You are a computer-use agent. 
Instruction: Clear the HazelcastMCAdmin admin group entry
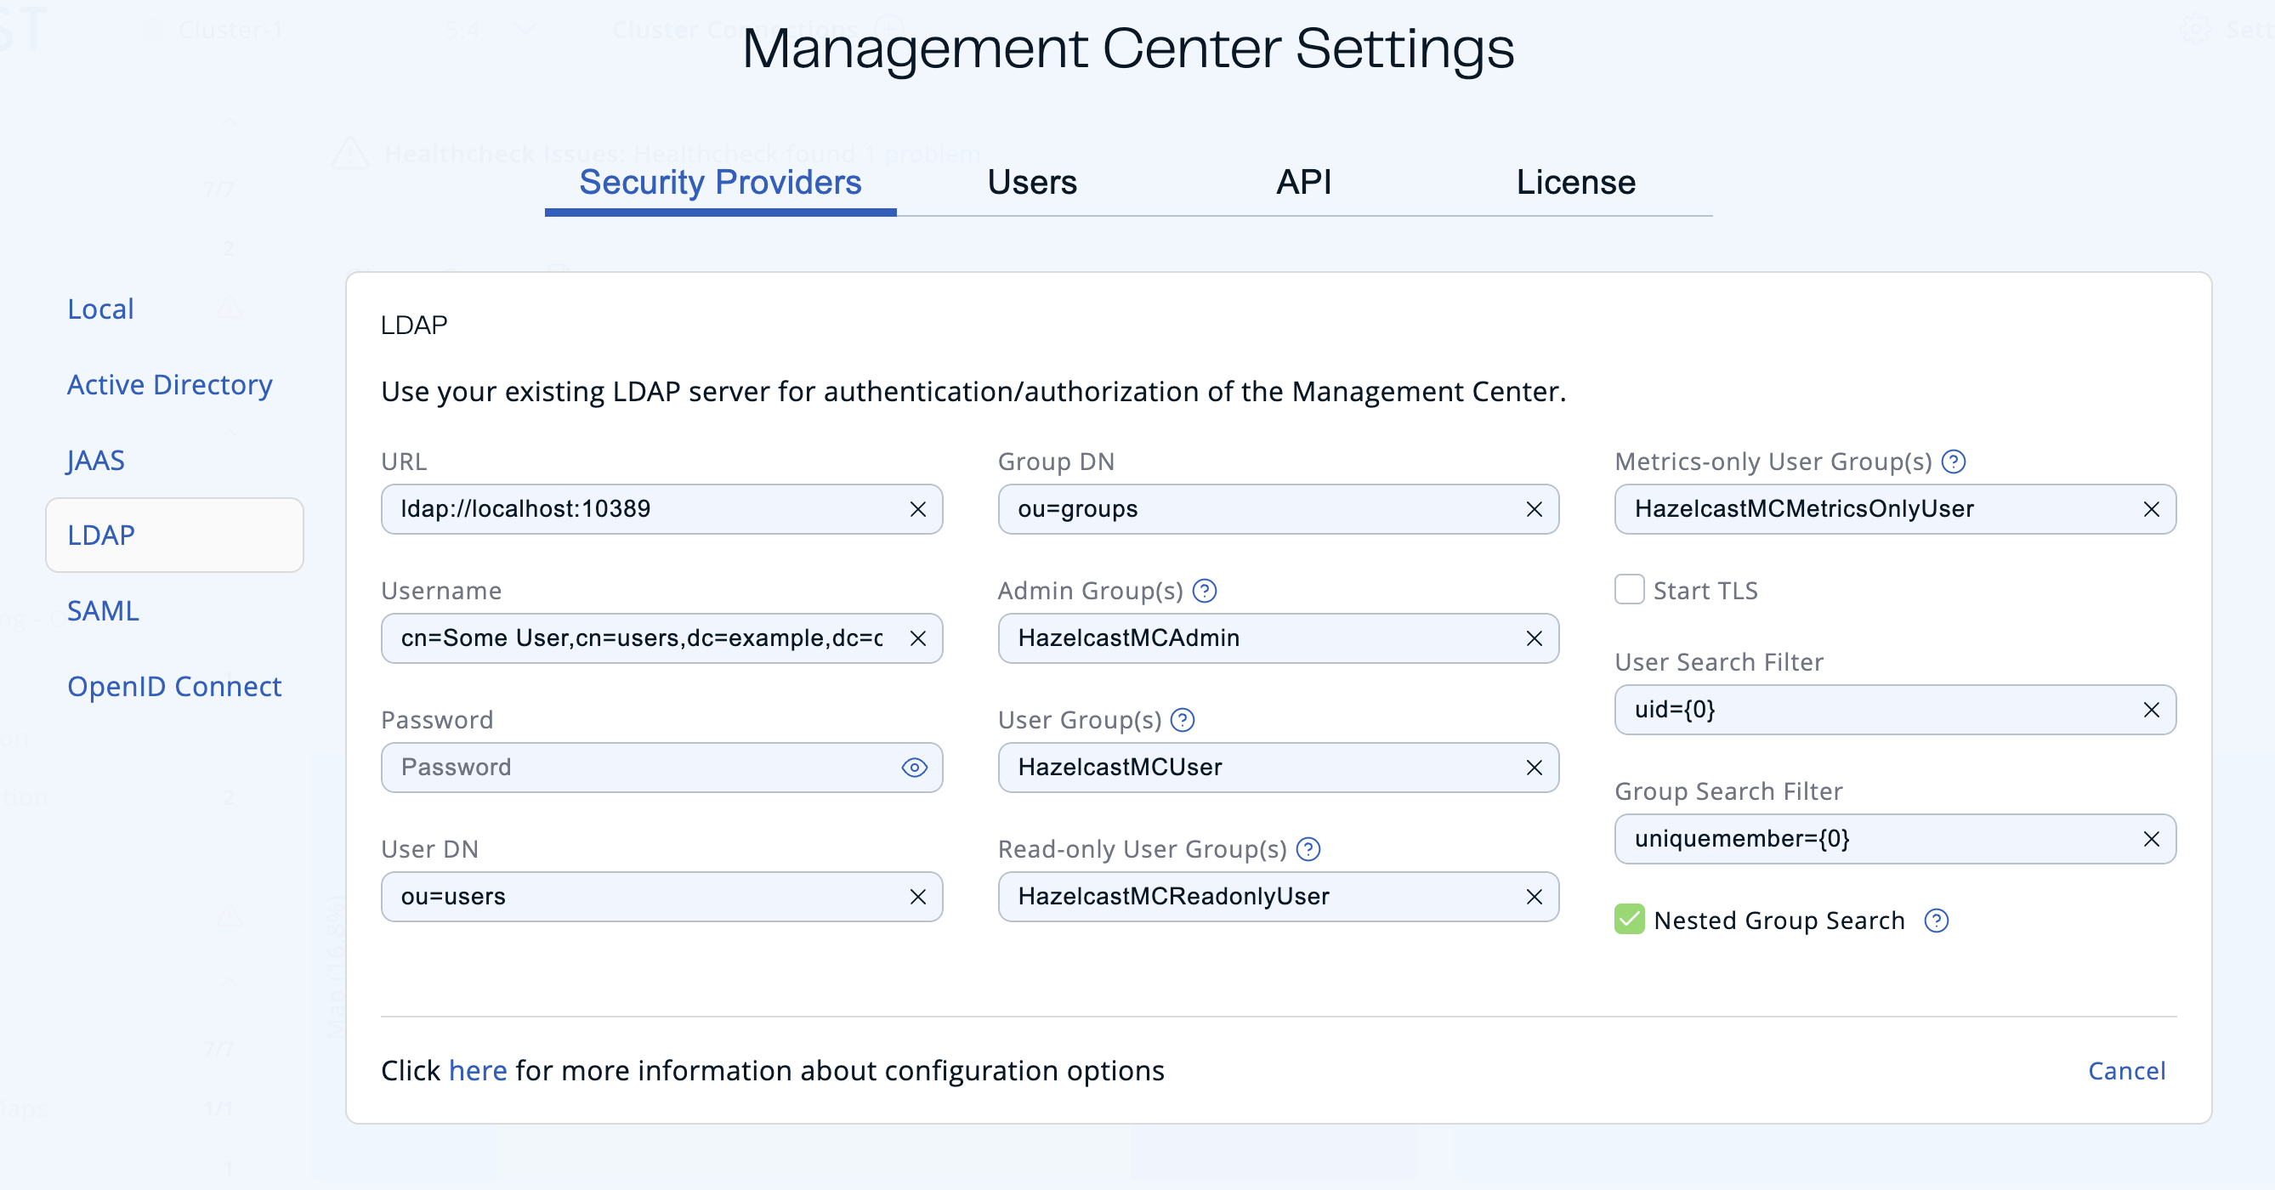tap(1534, 638)
